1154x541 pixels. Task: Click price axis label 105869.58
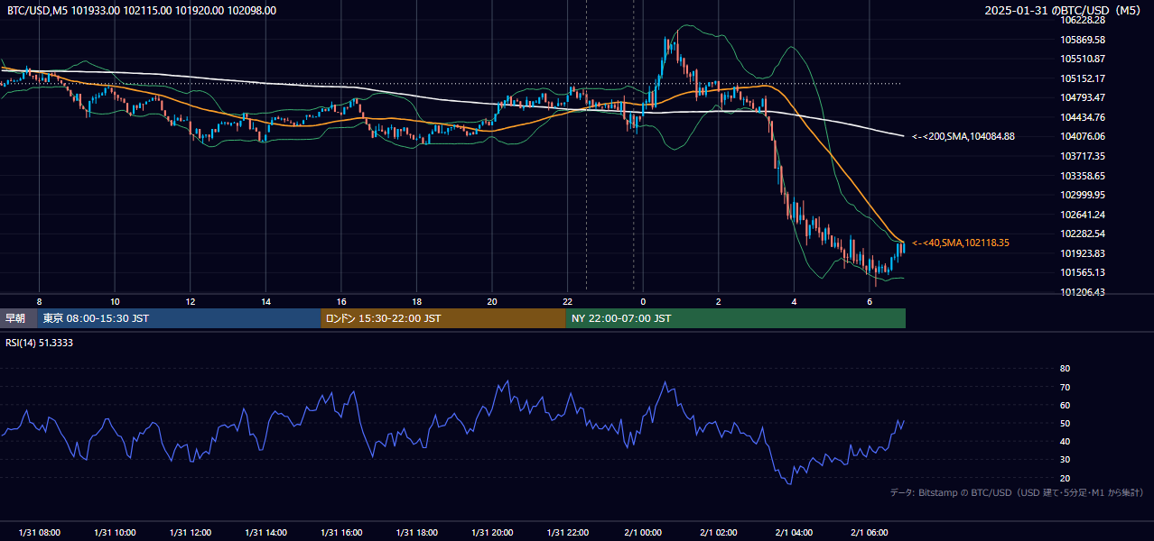pyautogui.click(x=1084, y=40)
